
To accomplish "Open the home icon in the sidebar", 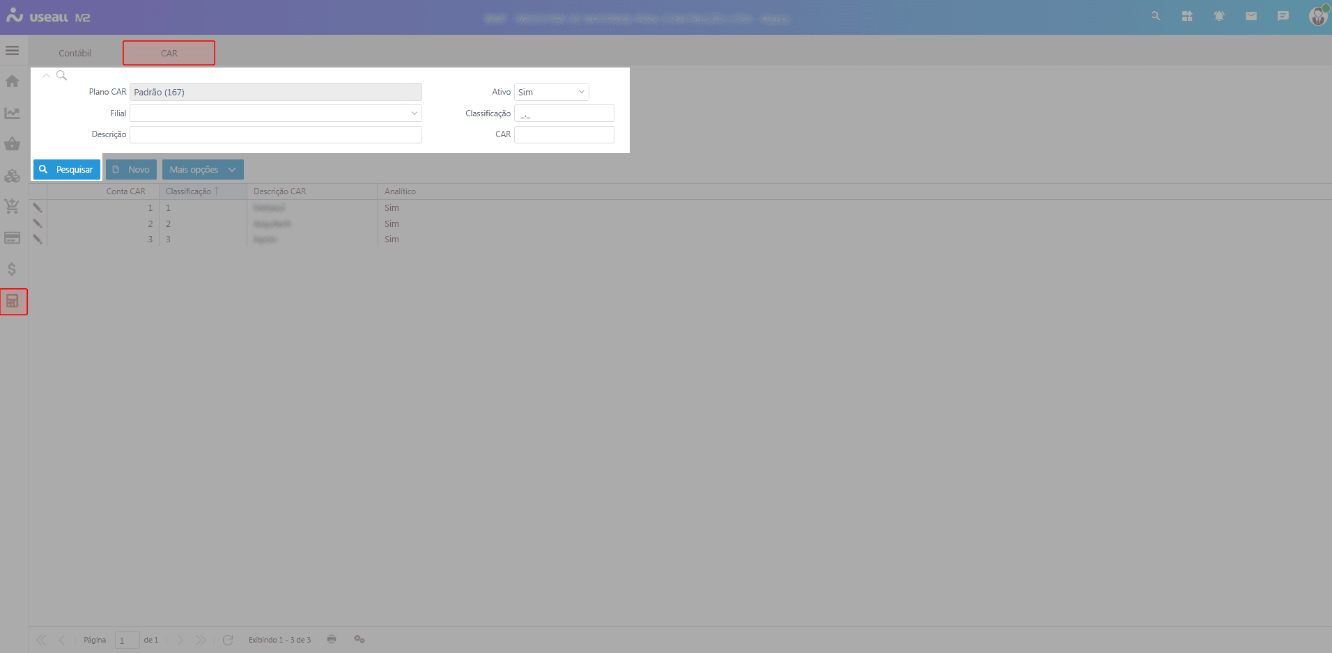I will pos(12,81).
